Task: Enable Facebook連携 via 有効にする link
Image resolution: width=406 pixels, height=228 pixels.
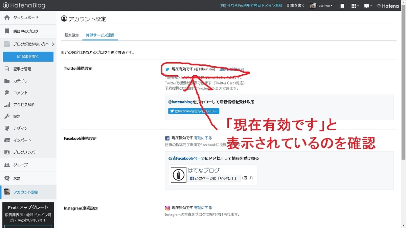Action: pyautogui.click(x=203, y=138)
